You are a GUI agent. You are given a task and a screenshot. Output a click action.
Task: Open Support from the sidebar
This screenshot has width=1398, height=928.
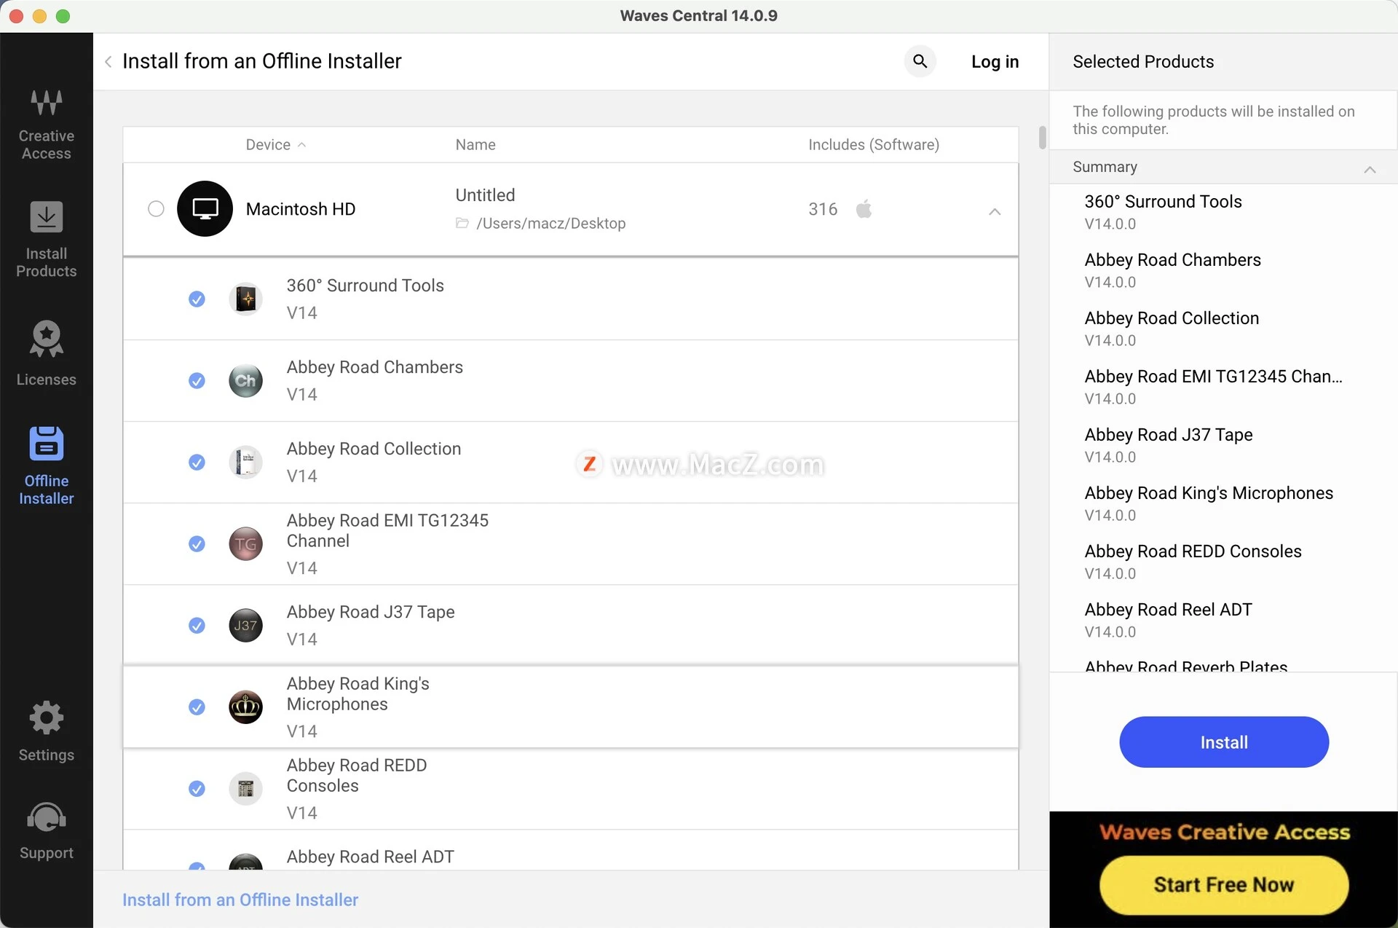[x=47, y=830]
